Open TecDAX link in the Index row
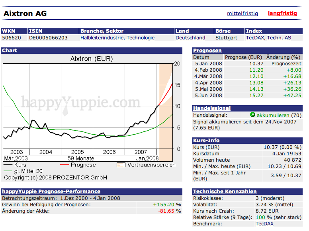The height and width of the screenshot is (231, 309). coord(255,38)
